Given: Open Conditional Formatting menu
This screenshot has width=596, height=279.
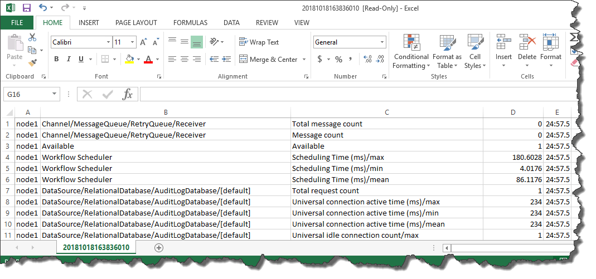Looking at the screenshot, I should pyautogui.click(x=411, y=52).
